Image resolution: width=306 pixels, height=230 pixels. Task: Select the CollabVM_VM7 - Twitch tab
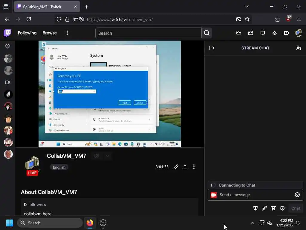tap(47, 7)
